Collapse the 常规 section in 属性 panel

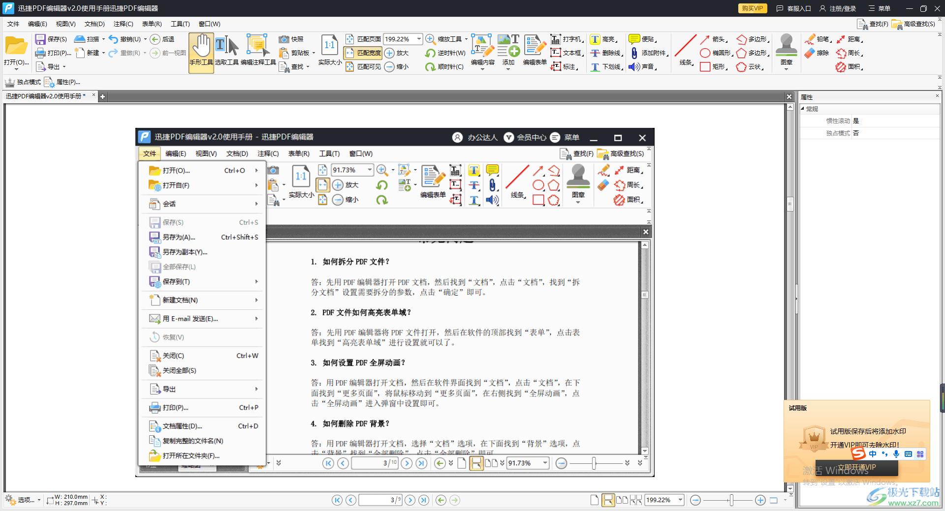(803, 109)
